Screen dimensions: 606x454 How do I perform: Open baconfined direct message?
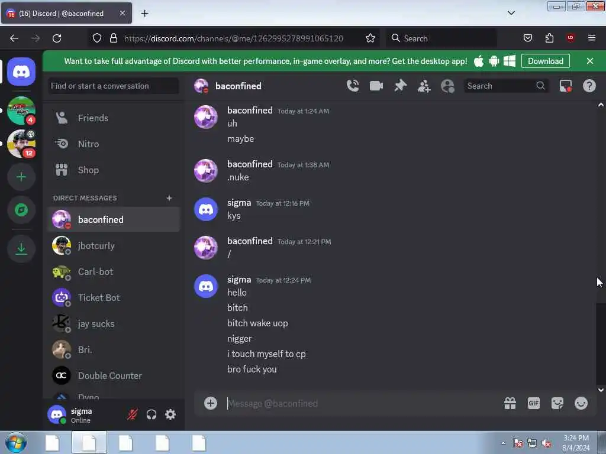tap(114, 219)
